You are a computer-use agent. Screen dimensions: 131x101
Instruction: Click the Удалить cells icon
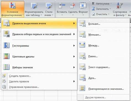click(x=73, y=5)
